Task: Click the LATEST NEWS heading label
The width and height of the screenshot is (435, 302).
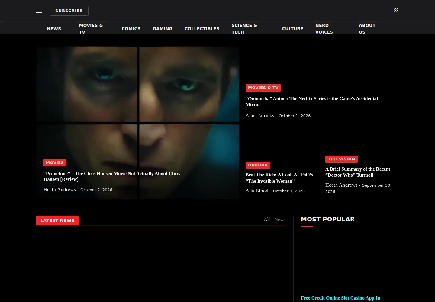Action: 57,220
